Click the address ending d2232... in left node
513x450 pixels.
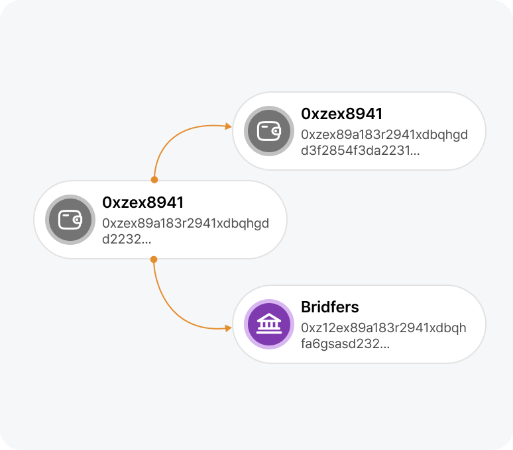click(x=127, y=239)
